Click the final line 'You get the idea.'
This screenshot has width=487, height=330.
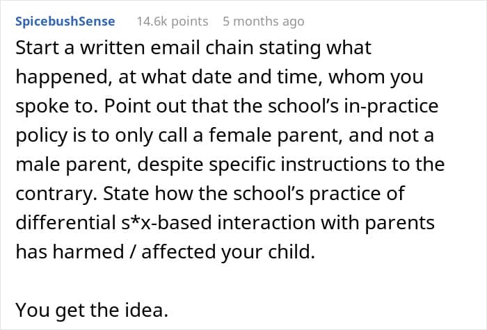click(x=92, y=310)
